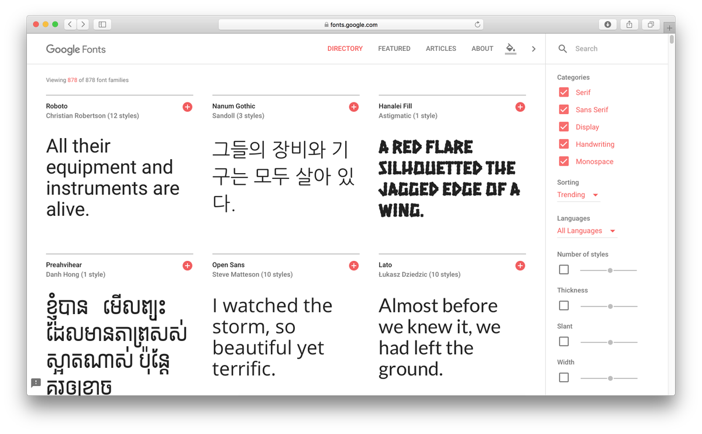The width and height of the screenshot is (702, 434).
Task: Open the DIRECTORY tab
Action: tap(345, 49)
